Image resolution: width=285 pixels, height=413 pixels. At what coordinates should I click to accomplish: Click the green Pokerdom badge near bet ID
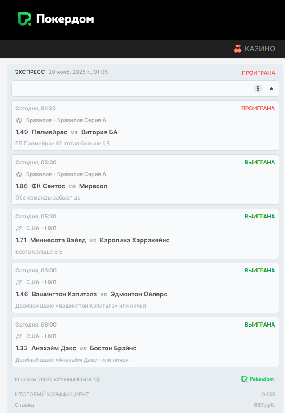coord(258,379)
